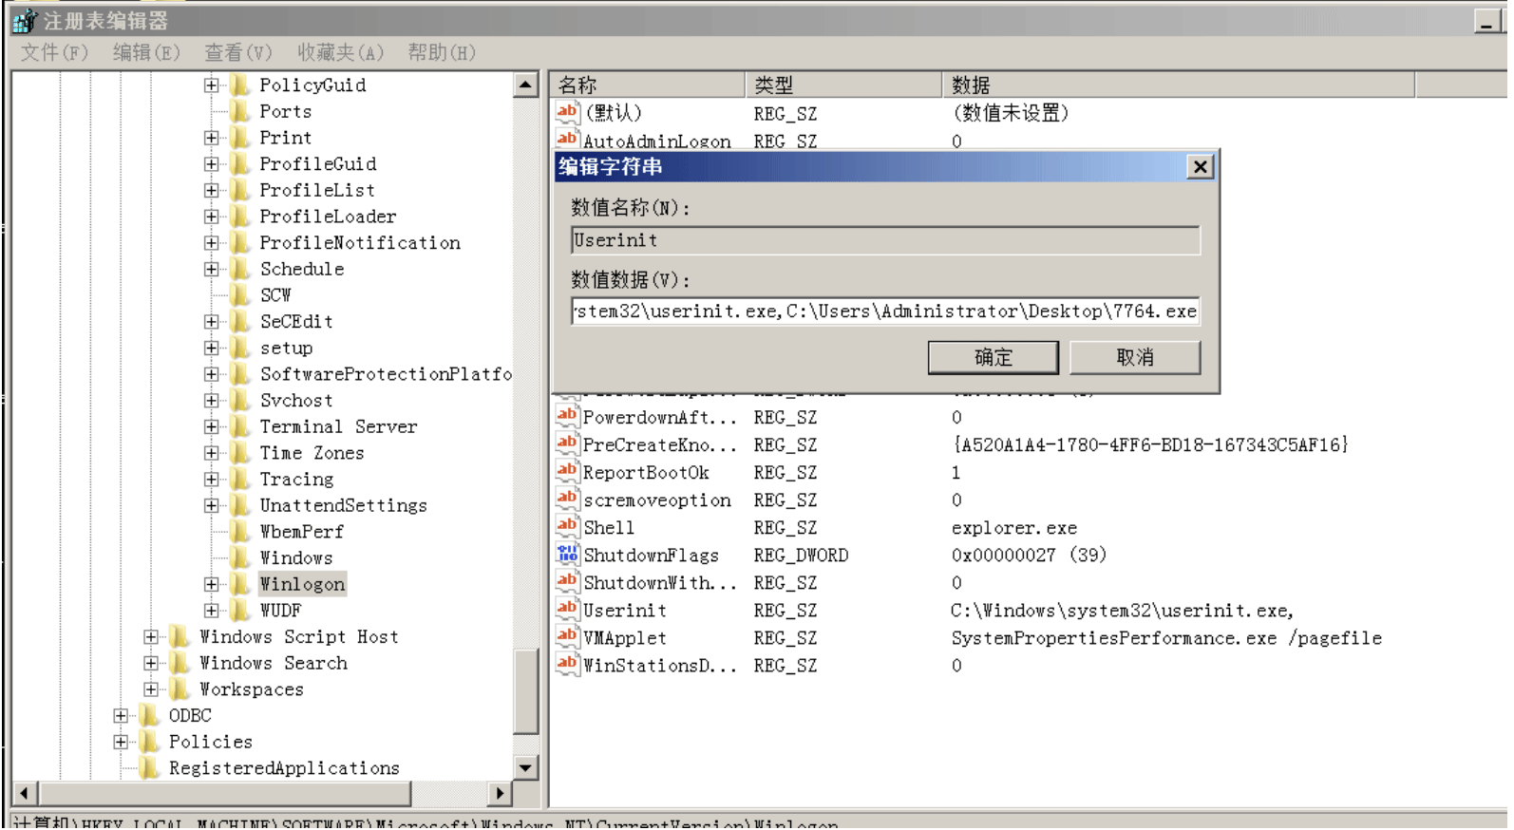Close the 编辑字符串 dialog
This screenshot has width=1514, height=830.
point(1200,167)
